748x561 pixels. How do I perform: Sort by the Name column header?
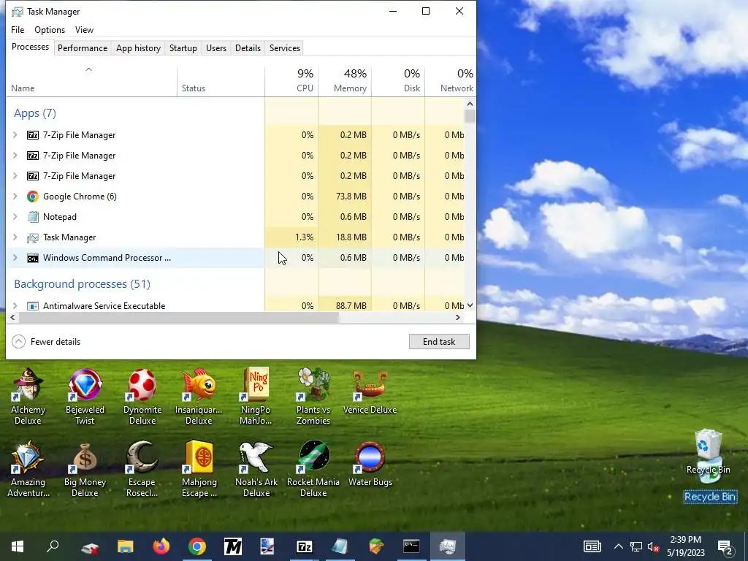[91, 81]
